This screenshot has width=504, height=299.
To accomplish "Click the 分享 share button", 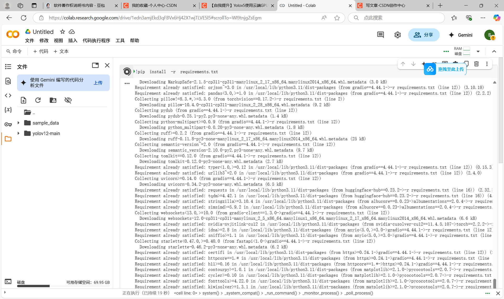I will pos(424,35).
